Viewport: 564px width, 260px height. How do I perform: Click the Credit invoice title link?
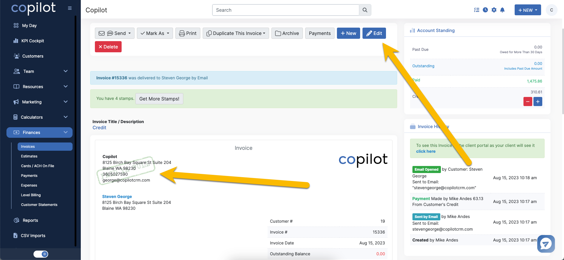pyautogui.click(x=99, y=128)
